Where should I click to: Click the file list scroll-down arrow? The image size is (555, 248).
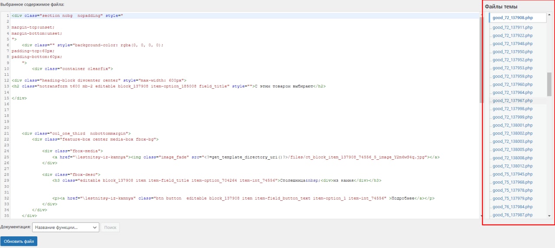tap(549, 216)
